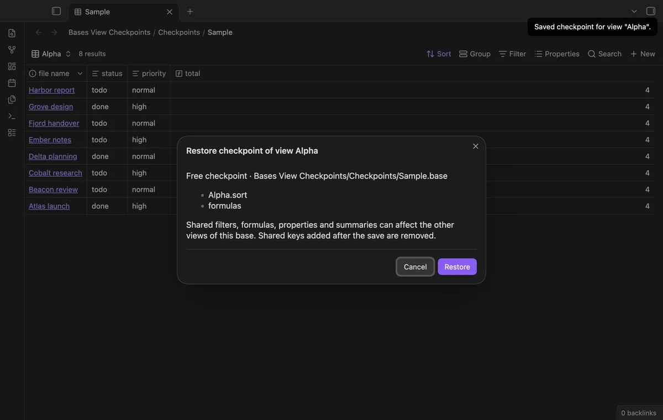Click status cell of Beacon review
The image size is (663, 420).
(107, 190)
